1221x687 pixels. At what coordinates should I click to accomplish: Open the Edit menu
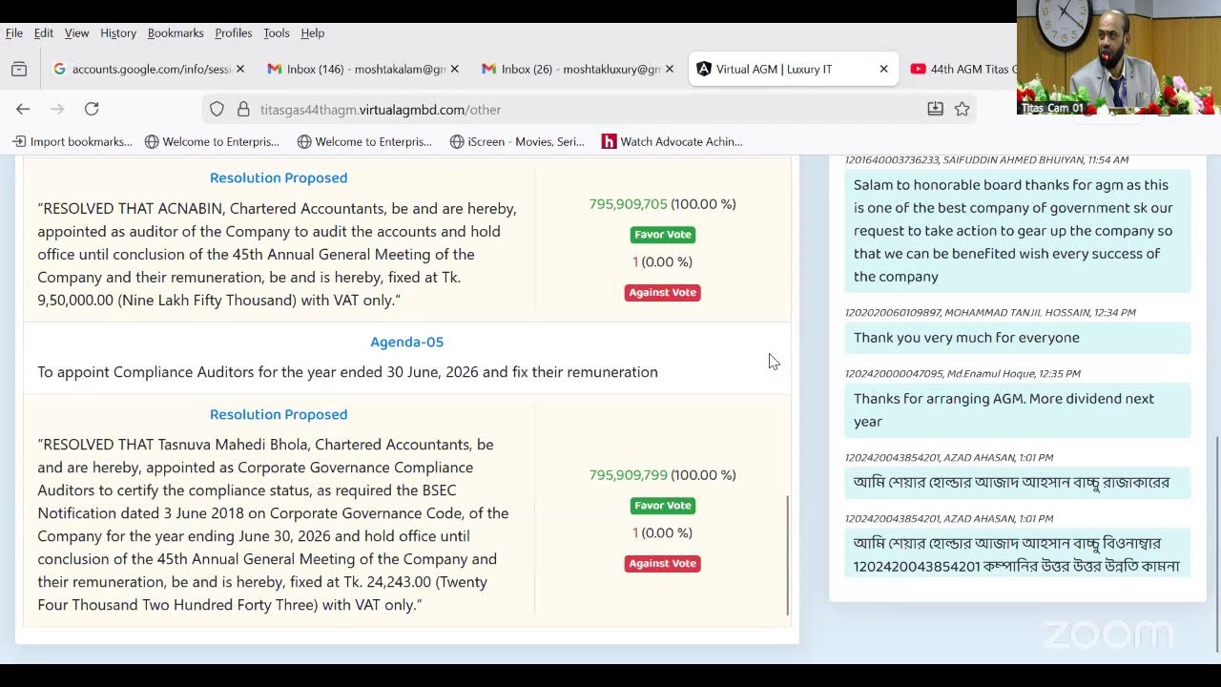click(44, 32)
